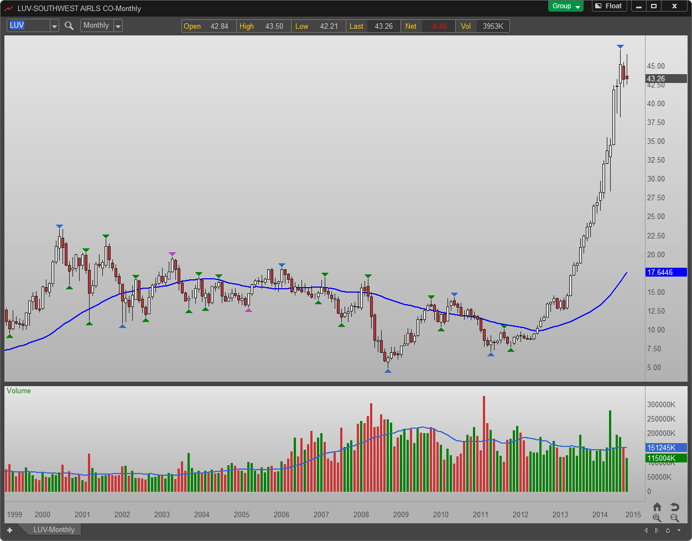692x541 pixels.
Task: Zoom out using the minus magnifier
Action: 674,518
